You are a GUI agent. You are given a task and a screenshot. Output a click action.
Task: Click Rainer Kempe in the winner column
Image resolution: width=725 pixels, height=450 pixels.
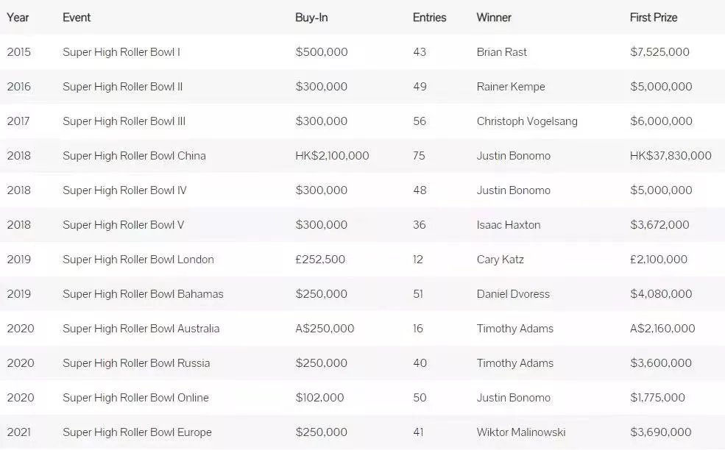511,87
